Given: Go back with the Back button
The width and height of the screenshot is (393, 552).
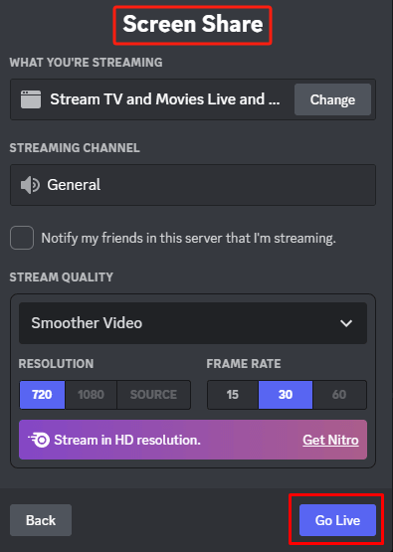Looking at the screenshot, I should coord(41,520).
